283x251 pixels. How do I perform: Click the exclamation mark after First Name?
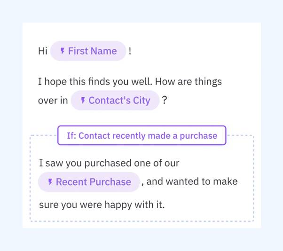pyautogui.click(x=130, y=51)
